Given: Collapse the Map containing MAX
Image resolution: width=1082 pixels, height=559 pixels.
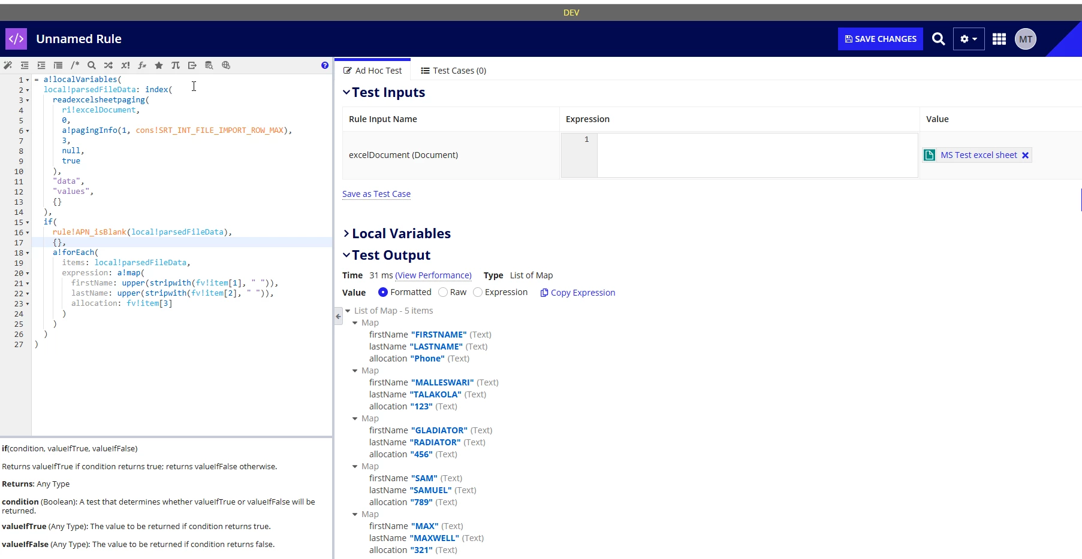Looking at the screenshot, I should (355, 514).
